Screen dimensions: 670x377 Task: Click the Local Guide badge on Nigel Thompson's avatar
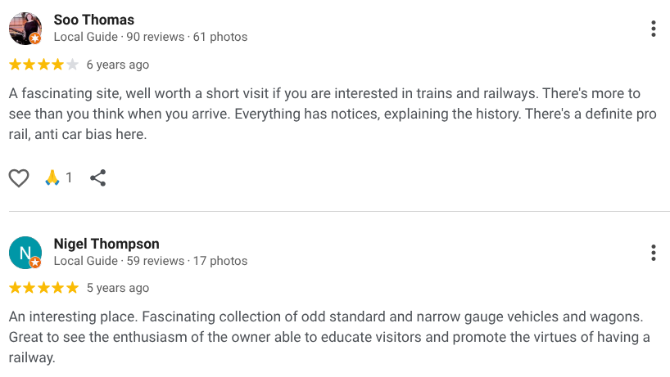tap(35, 263)
